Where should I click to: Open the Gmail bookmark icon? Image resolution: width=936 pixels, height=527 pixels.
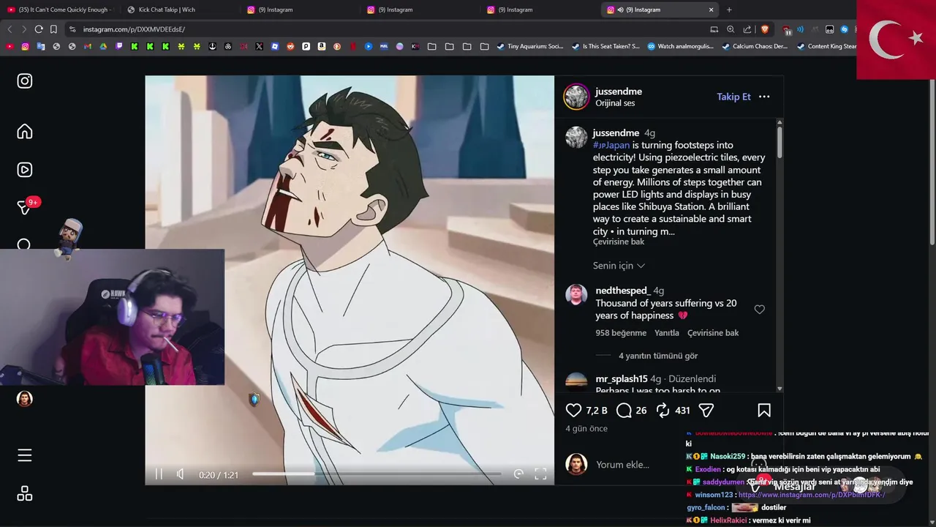(x=88, y=46)
